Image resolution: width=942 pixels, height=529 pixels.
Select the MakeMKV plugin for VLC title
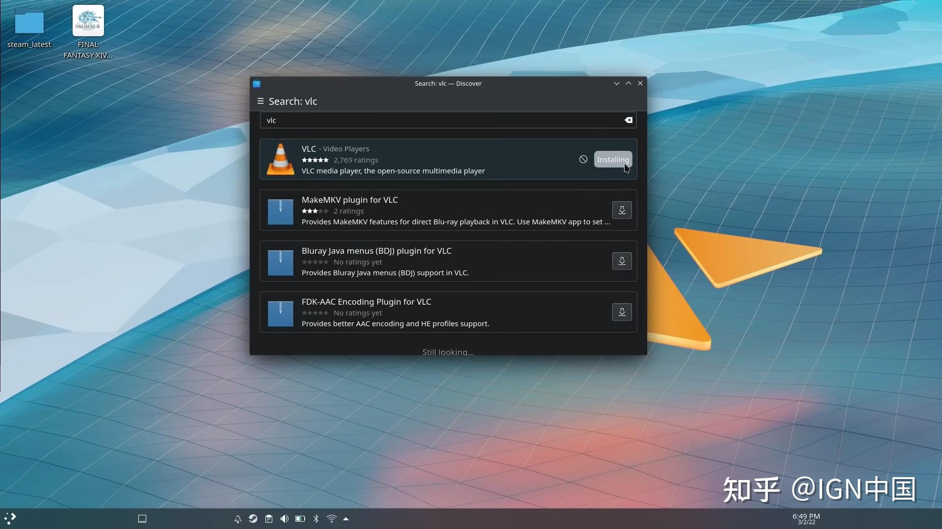[x=350, y=200]
